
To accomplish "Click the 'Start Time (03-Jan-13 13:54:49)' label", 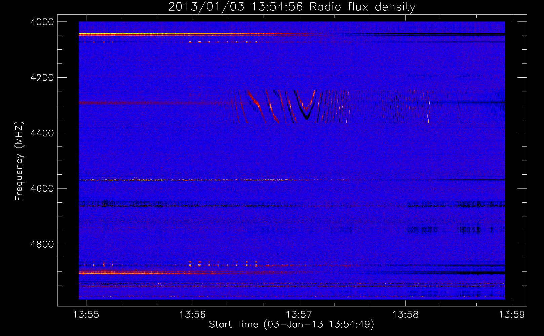I will coord(292,325).
